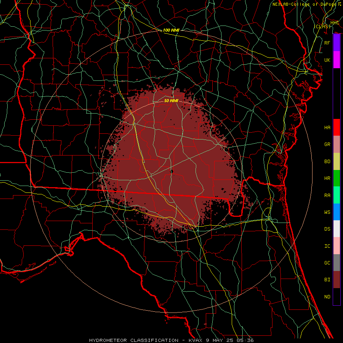Viewport: 343px width, 343px height.
Task: Click the 50 NMI range ring label
Action: click(171, 101)
